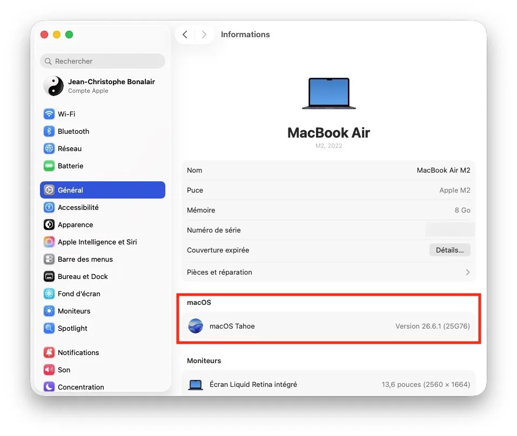Image resolution: width=517 pixels, height=436 pixels.
Task: Open Notifications label in sidebar
Action: pyautogui.click(x=78, y=353)
